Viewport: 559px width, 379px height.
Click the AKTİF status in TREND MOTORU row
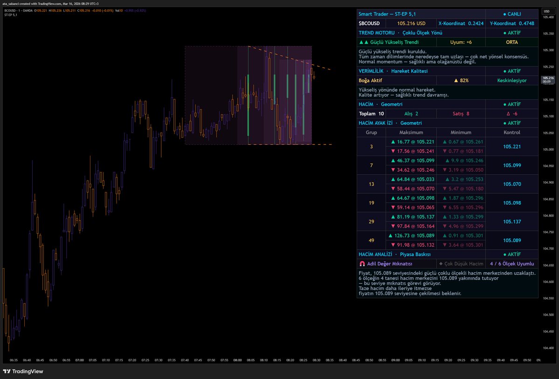point(511,33)
